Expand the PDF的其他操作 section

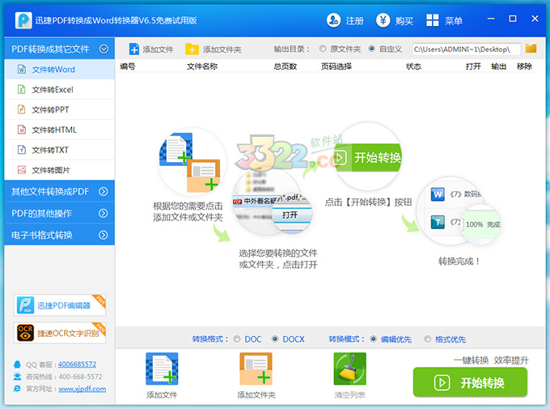coord(59,213)
